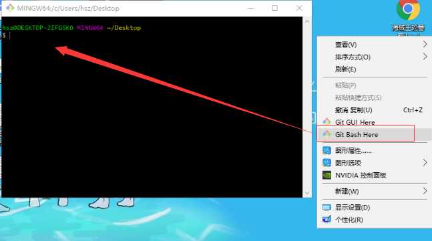
Task: Click the ~/Desktop path in prompt
Action: click(124, 28)
